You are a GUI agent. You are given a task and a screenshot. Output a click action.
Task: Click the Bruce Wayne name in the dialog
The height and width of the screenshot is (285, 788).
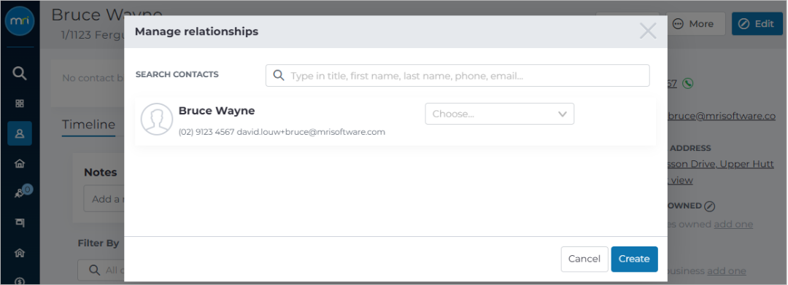(x=217, y=110)
